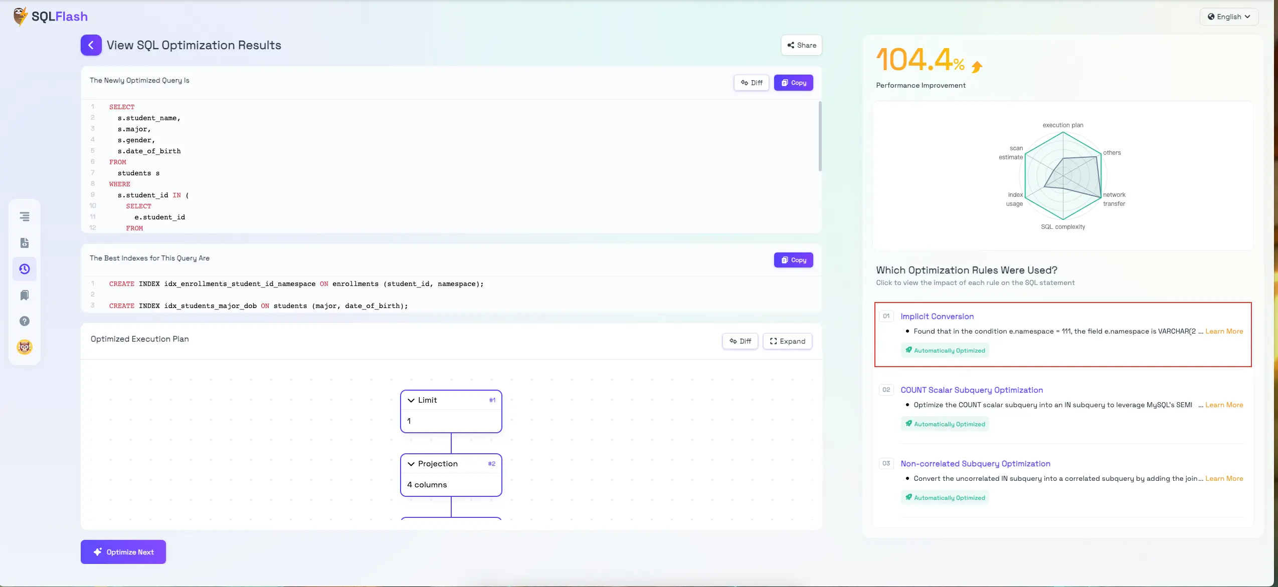Click the SQLFlash logo
The width and height of the screenshot is (1278, 587).
pyautogui.click(x=51, y=17)
